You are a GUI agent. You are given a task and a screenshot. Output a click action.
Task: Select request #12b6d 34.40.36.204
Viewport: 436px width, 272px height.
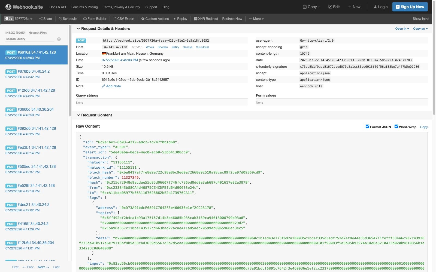34,245
